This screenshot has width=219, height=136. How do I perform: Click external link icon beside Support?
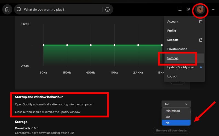[x=201, y=40]
